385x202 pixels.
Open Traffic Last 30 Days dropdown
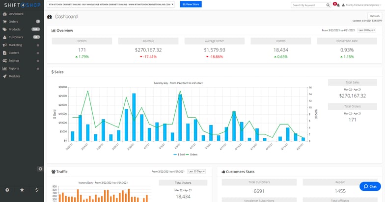(196, 172)
